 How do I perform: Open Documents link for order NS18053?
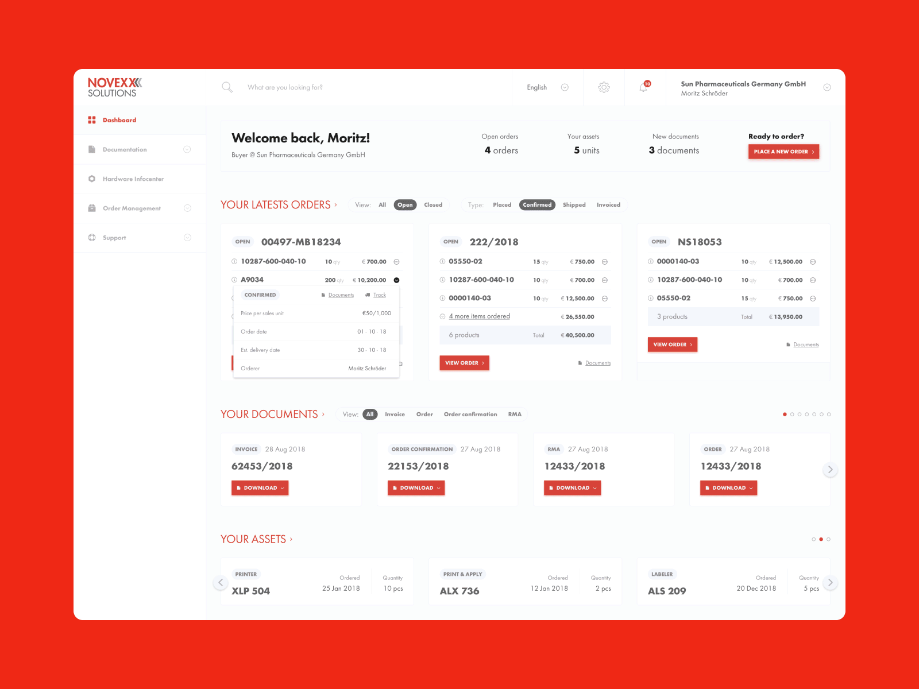[x=806, y=344]
